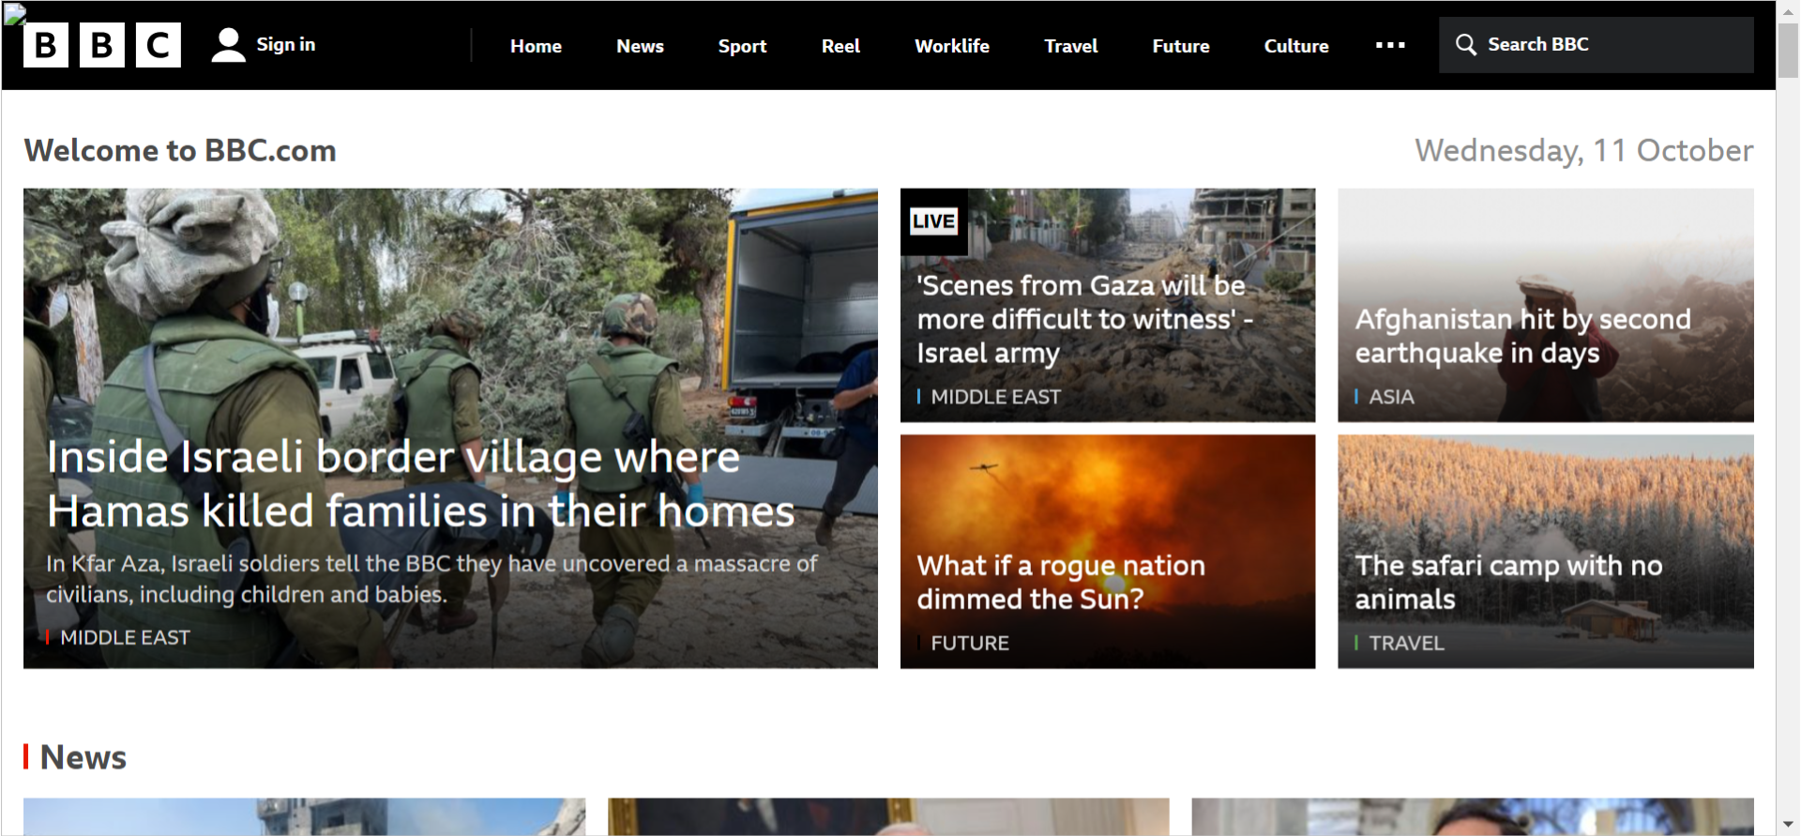Open the rogue nation dimmed Sun article
The width and height of the screenshot is (1801, 836).
click(x=1061, y=582)
